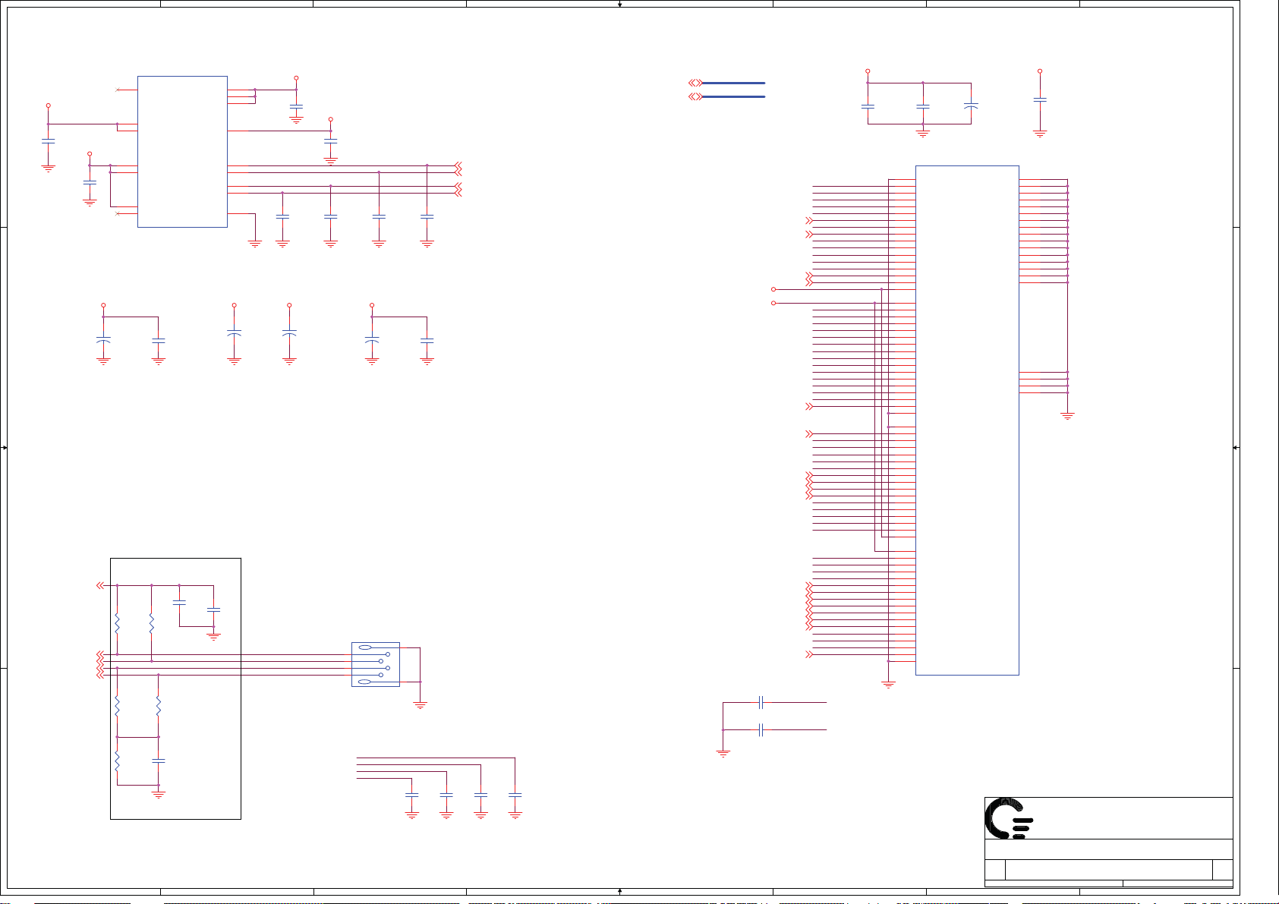Select the upper open-circle test point left of tall IC
Image resolution: width=1279 pixels, height=904 pixels.
773,289
